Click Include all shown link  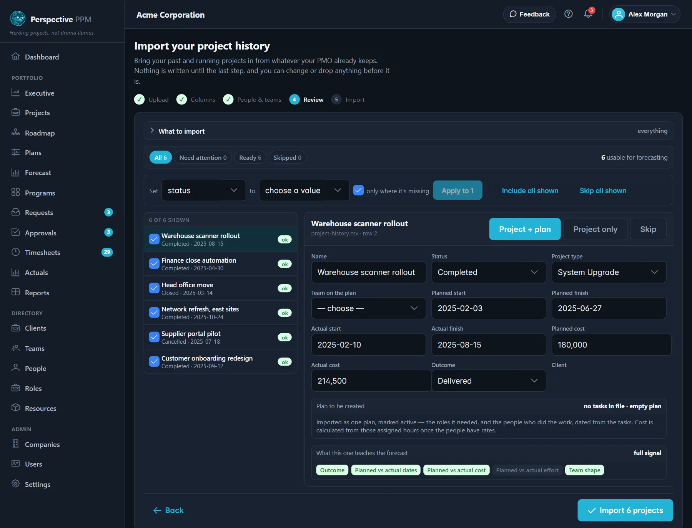pos(530,191)
